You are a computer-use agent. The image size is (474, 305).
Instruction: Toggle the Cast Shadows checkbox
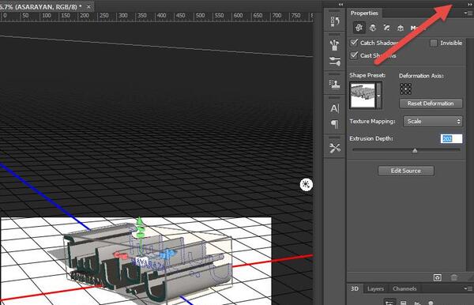point(354,55)
